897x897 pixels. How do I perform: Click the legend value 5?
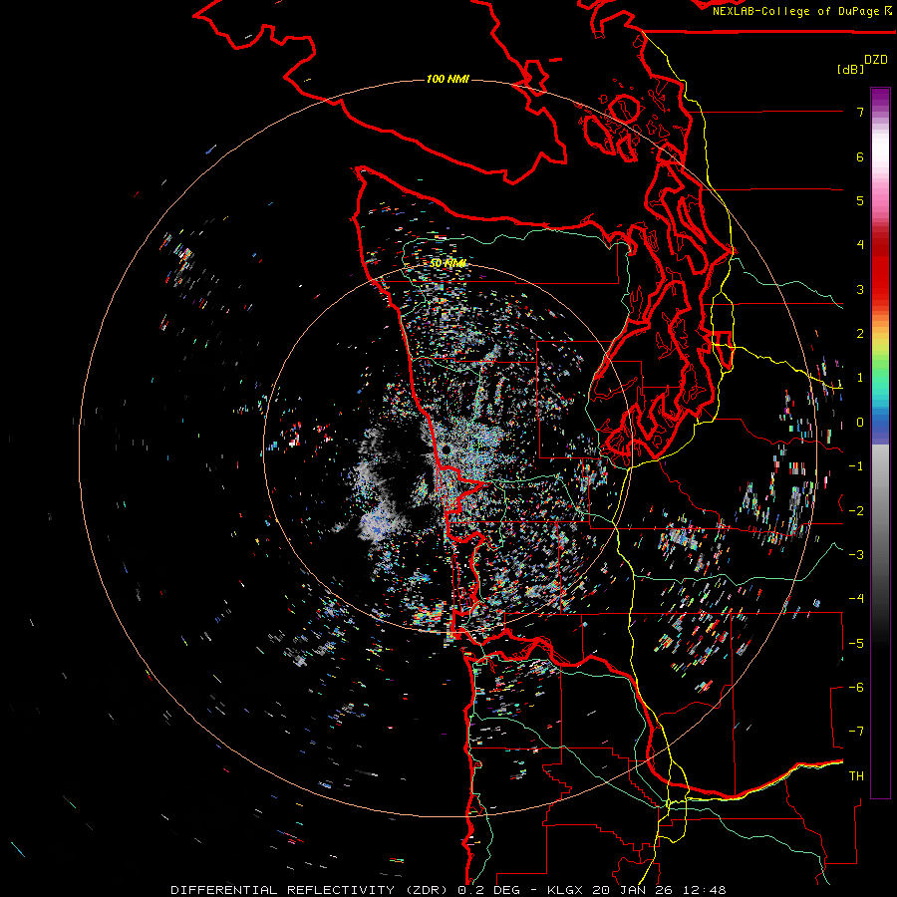pyautogui.click(x=860, y=200)
